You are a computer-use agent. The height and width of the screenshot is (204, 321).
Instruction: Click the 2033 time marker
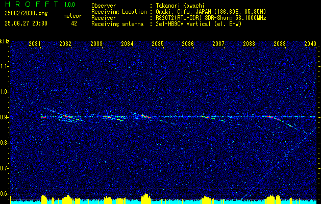click(x=96, y=44)
